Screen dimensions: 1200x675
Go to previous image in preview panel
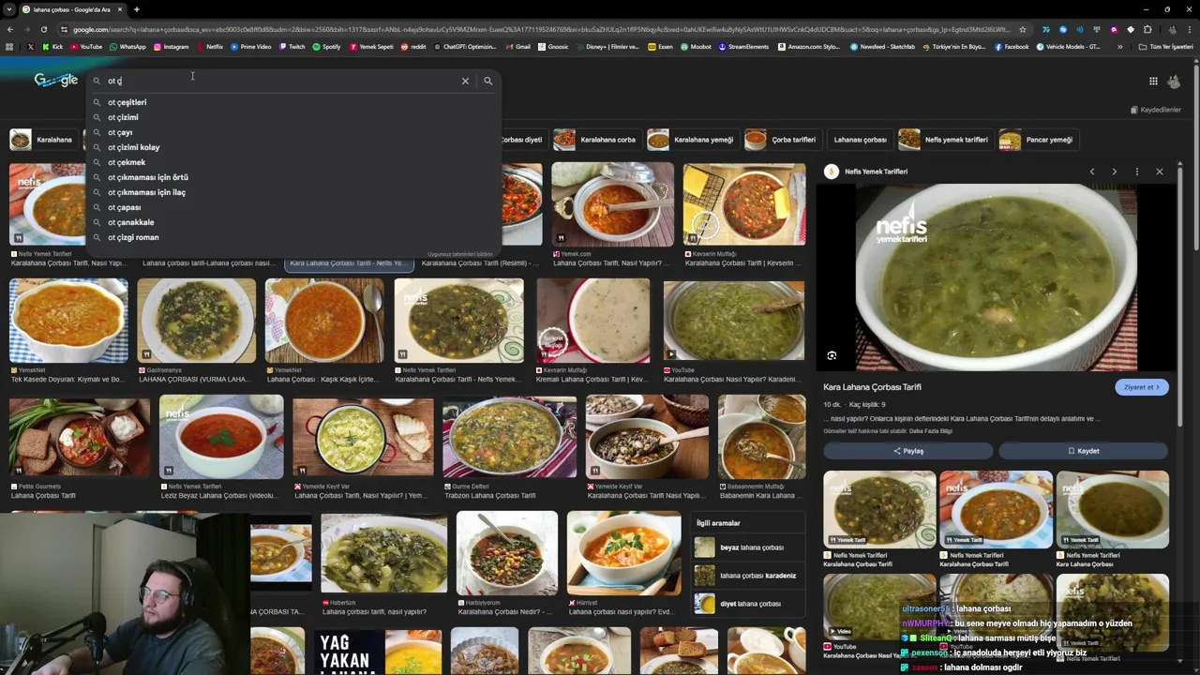point(1092,172)
